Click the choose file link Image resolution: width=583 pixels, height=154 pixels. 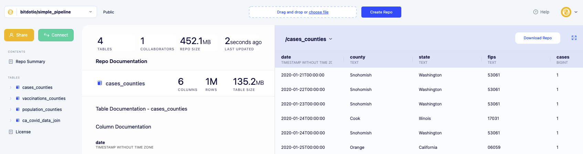pos(318,12)
